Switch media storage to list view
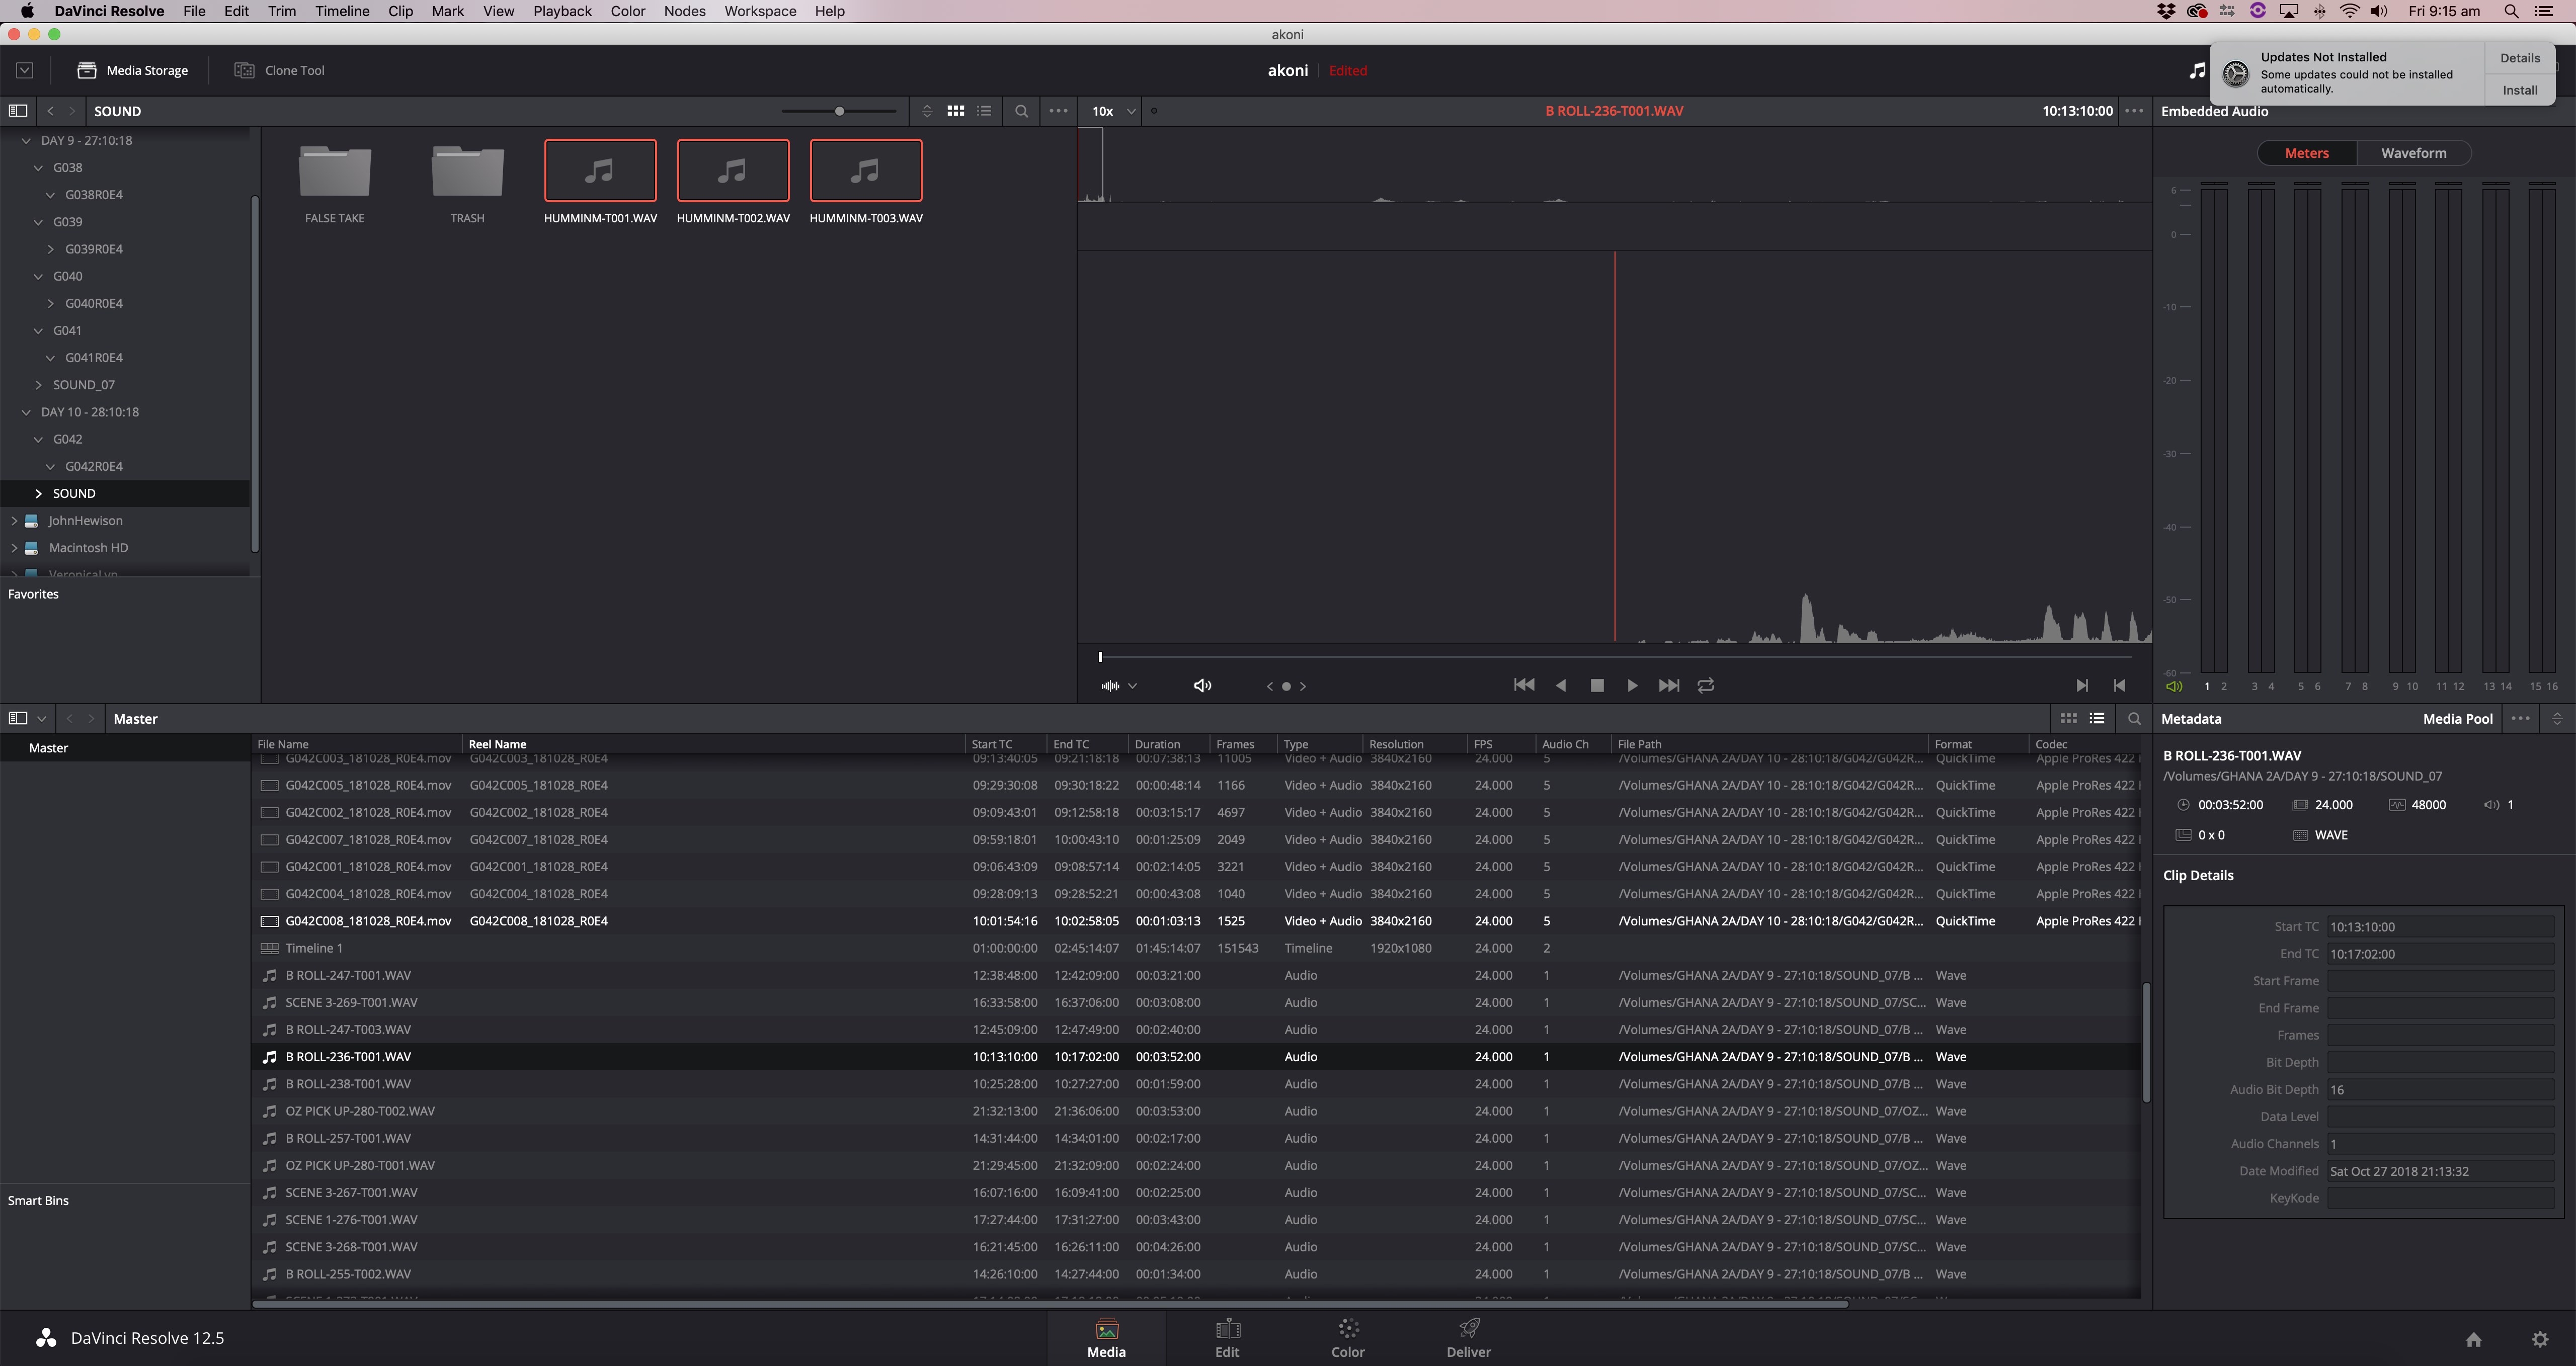 pyautogui.click(x=985, y=111)
